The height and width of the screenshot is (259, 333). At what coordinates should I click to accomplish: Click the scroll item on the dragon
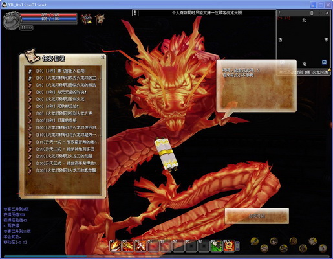(166, 154)
